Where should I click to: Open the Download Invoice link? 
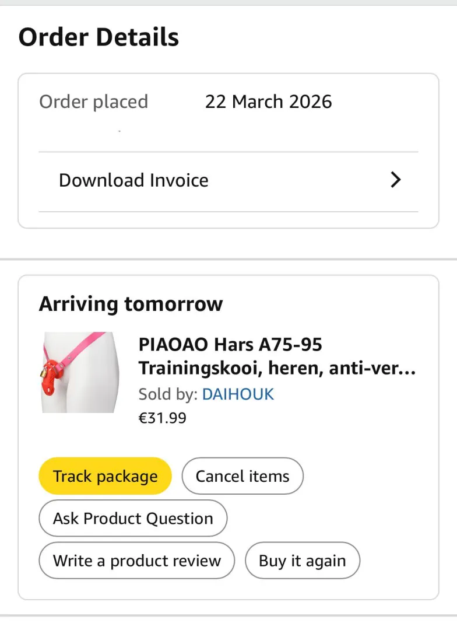[x=133, y=180]
